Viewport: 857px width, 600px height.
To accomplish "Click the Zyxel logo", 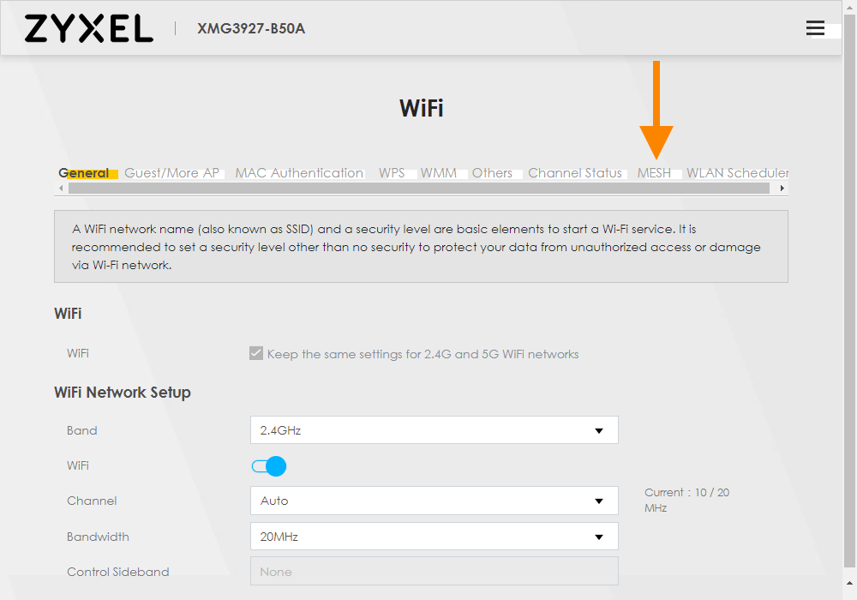I will point(88,28).
